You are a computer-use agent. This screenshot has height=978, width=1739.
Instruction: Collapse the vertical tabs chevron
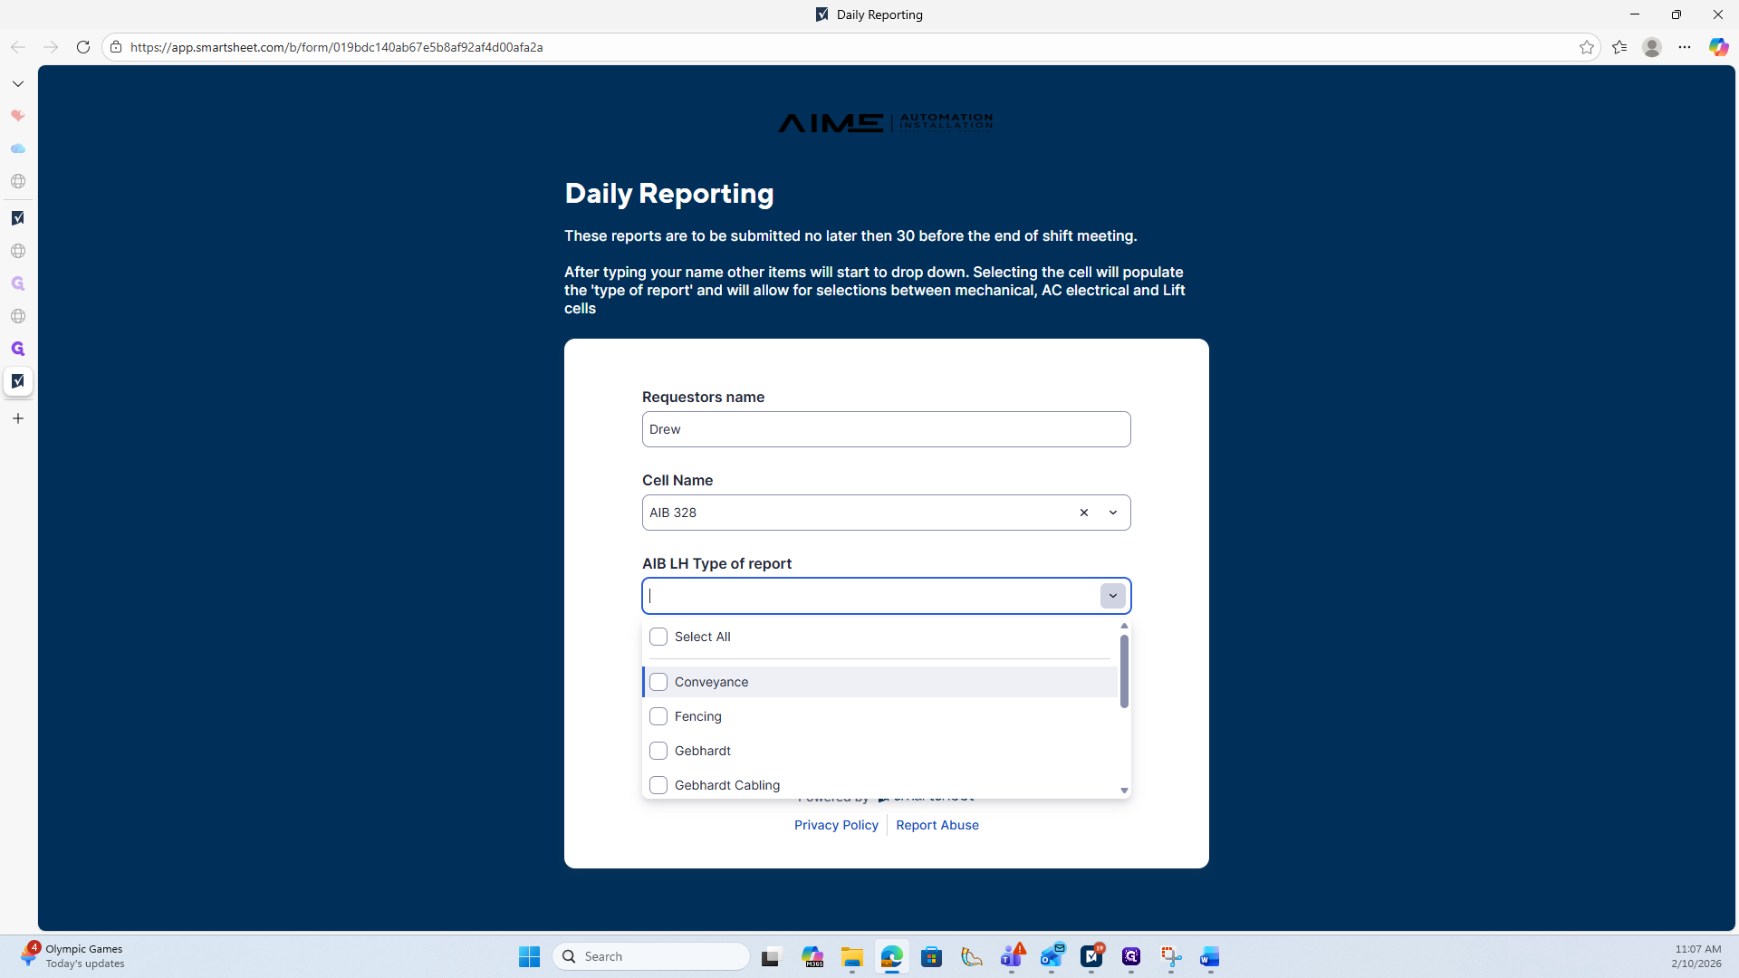pyautogui.click(x=18, y=83)
